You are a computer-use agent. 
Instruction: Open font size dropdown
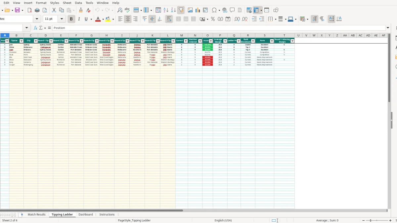tap(62, 19)
